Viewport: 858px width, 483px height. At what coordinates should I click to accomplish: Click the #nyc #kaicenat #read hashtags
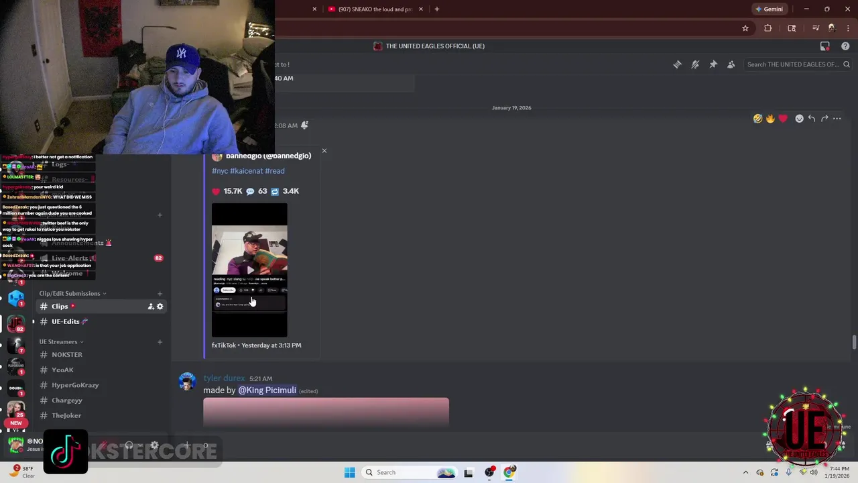[x=248, y=171]
